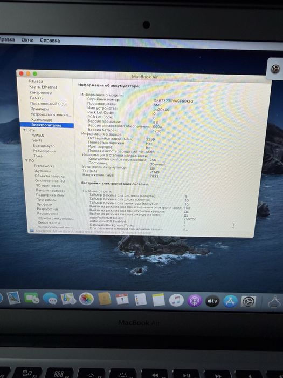283x378 pixels.
Task: Select Размещения in the sidebar
Action: point(44,151)
